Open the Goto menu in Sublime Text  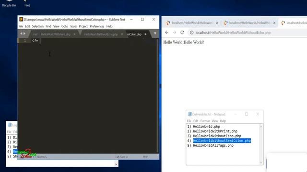click(65, 26)
